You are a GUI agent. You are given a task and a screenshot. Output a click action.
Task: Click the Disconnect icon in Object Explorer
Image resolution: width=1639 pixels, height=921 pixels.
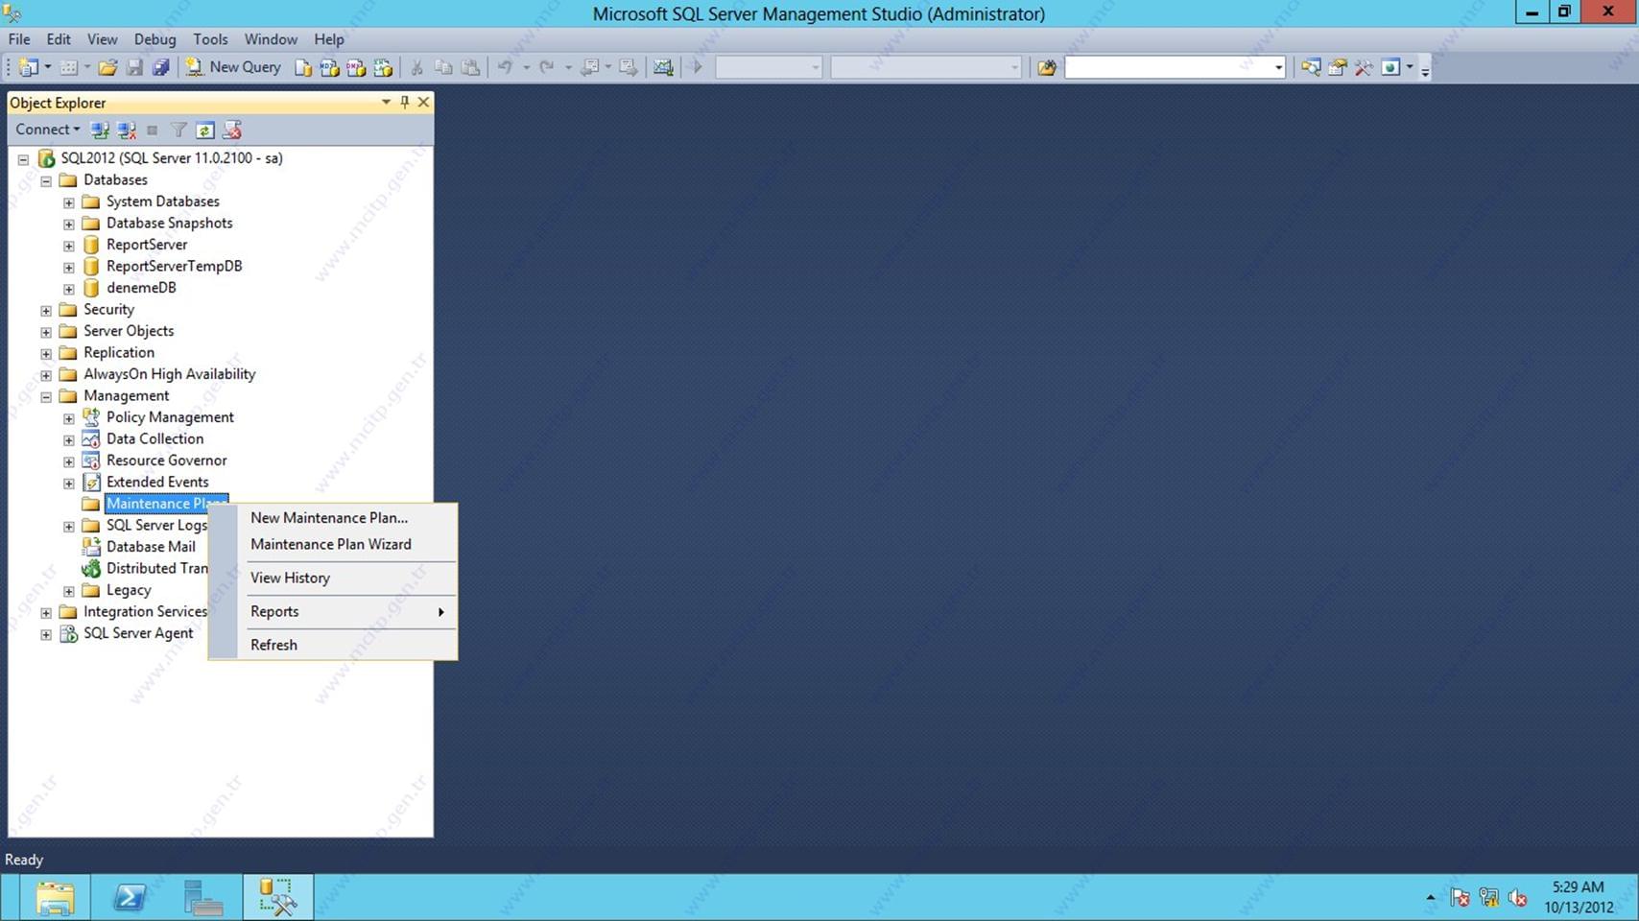pos(126,130)
